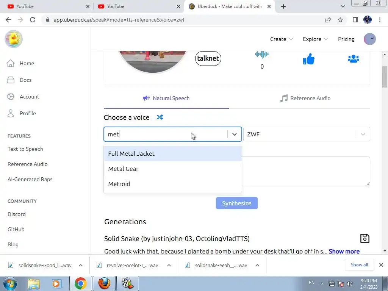
Task: Click the Synthesize button
Action: (236, 203)
